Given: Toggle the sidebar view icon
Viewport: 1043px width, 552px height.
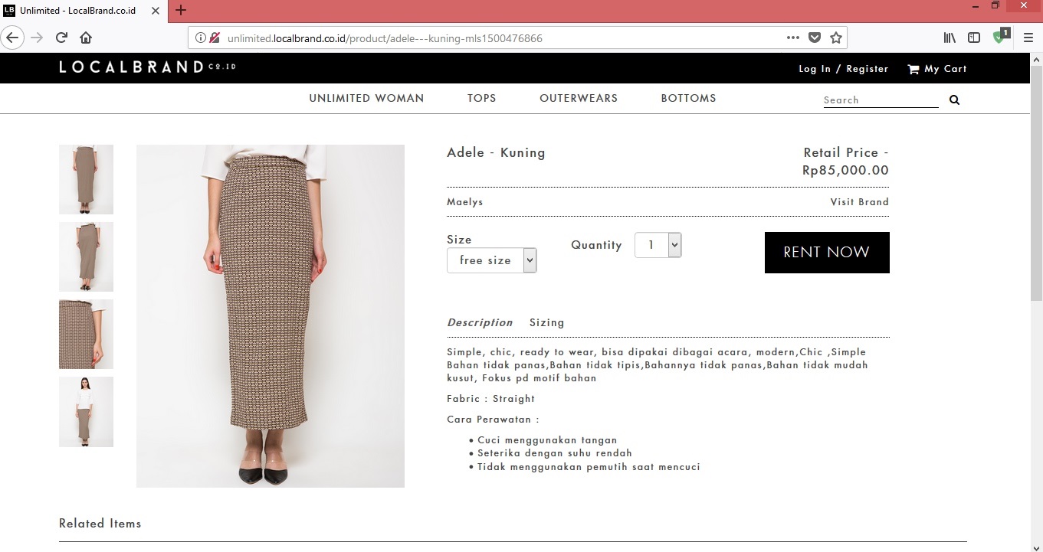Looking at the screenshot, I should (974, 38).
